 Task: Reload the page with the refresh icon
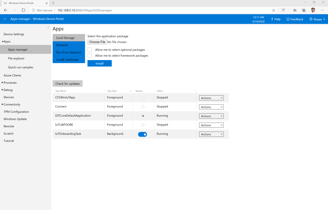(24, 10)
